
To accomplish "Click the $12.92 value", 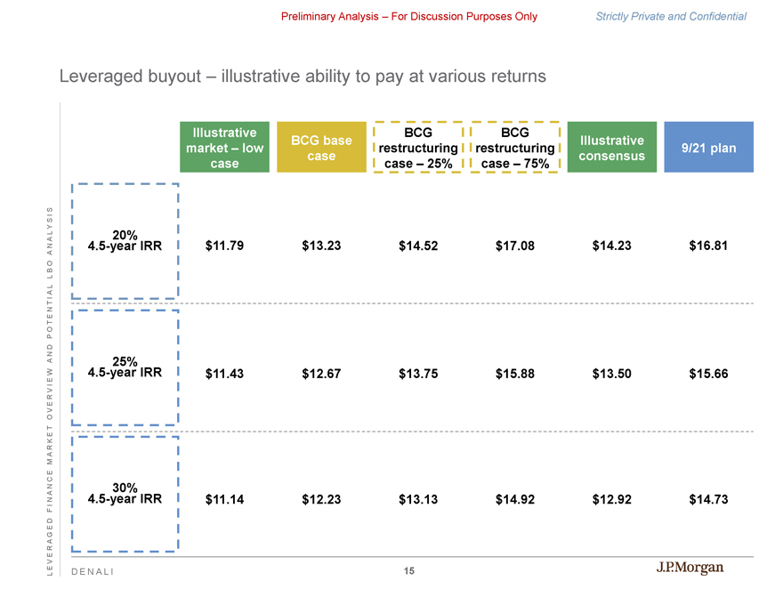I will [x=611, y=500].
